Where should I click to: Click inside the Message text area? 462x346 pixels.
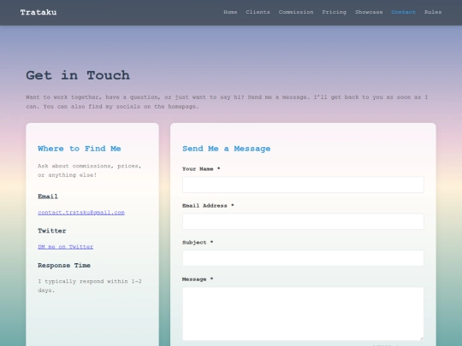[303, 314]
